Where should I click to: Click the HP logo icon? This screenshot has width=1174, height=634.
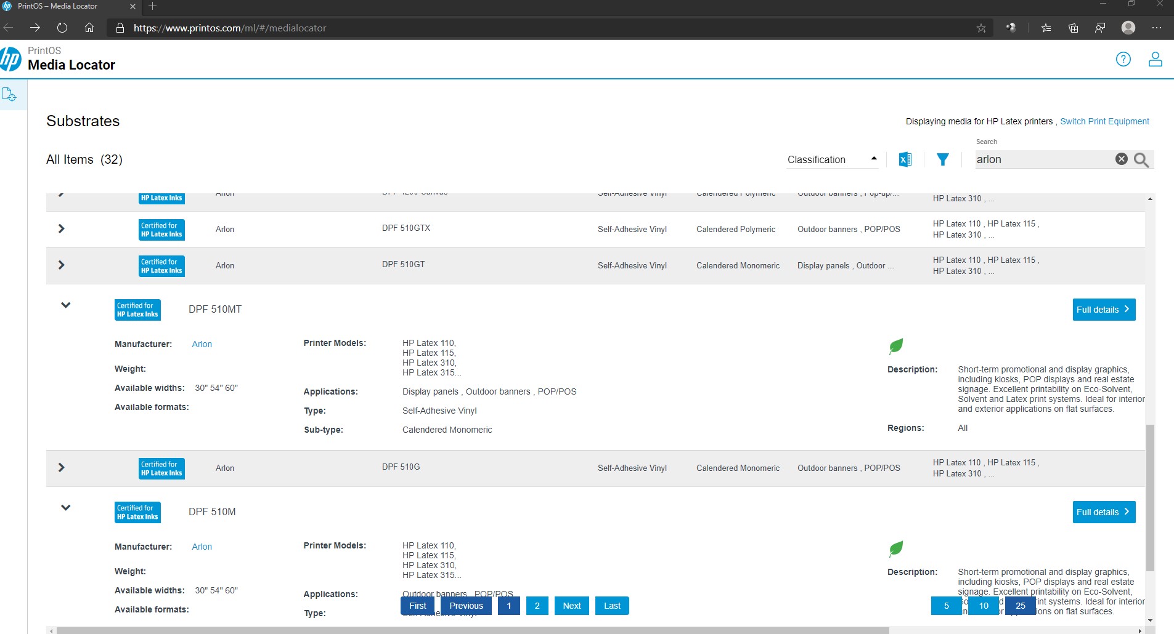(10, 59)
